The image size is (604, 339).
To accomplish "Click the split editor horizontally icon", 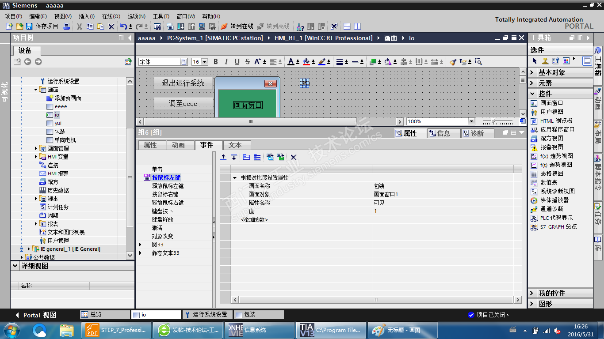I will click(347, 26).
